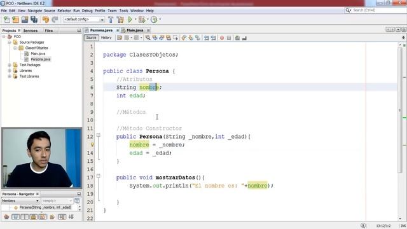Click the Uncomment editor toolbar icon
Screen dimensions: 407x229
(x=244, y=38)
